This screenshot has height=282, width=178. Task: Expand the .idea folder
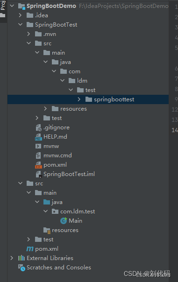coord(20,15)
